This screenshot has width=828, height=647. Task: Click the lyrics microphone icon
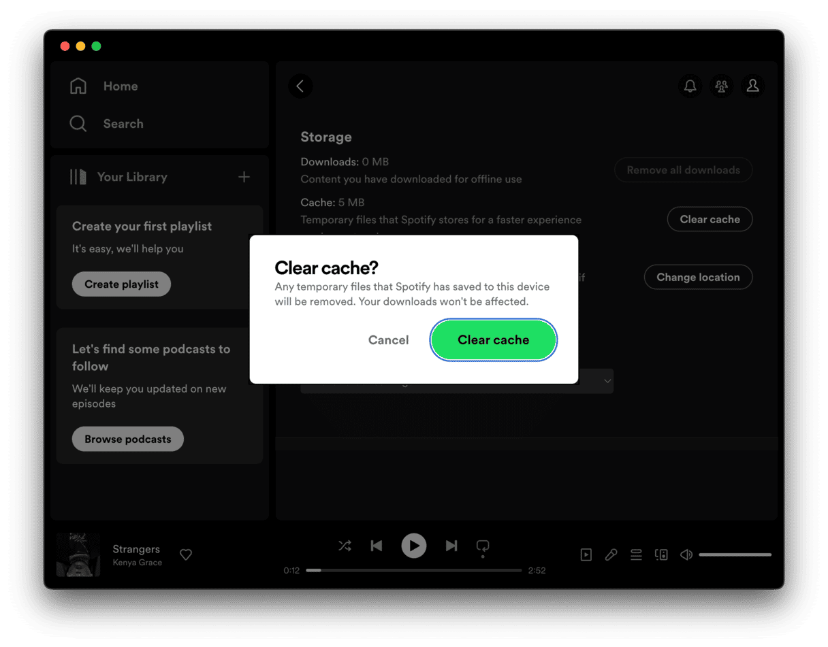[x=611, y=554]
